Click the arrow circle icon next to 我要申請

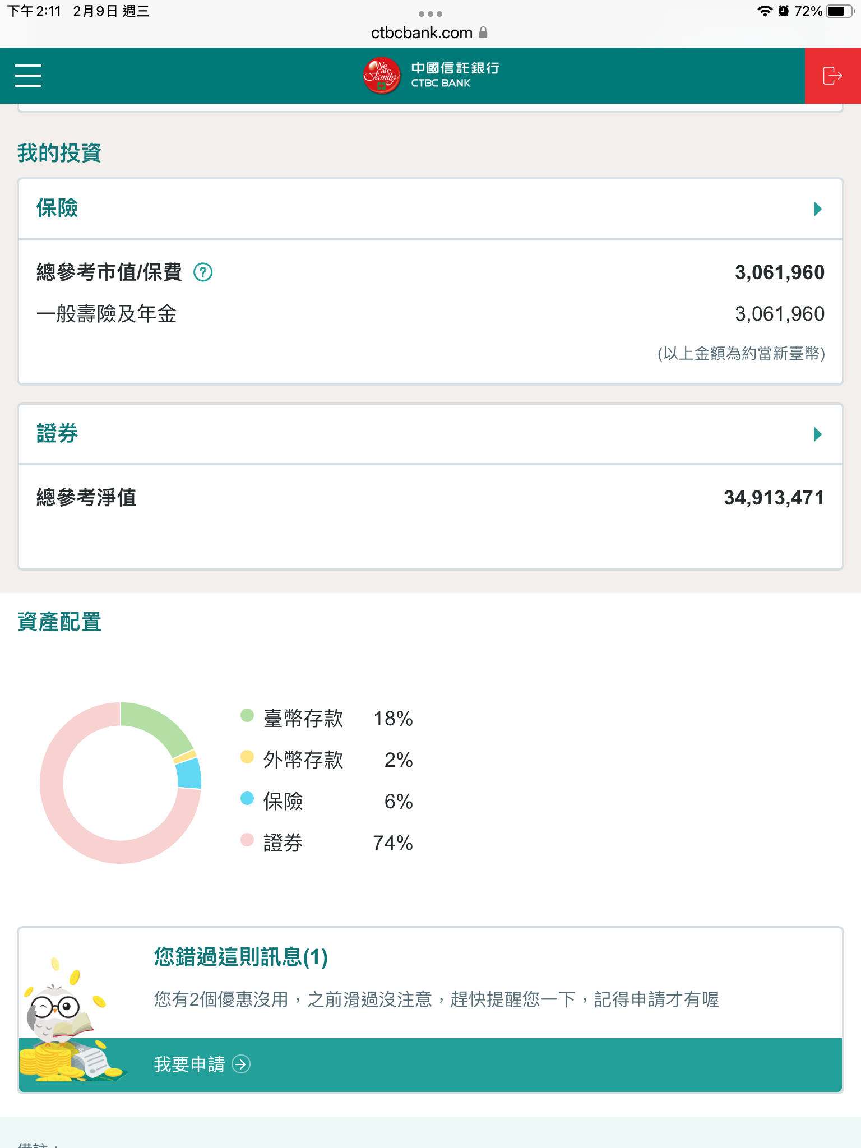pos(241,1064)
